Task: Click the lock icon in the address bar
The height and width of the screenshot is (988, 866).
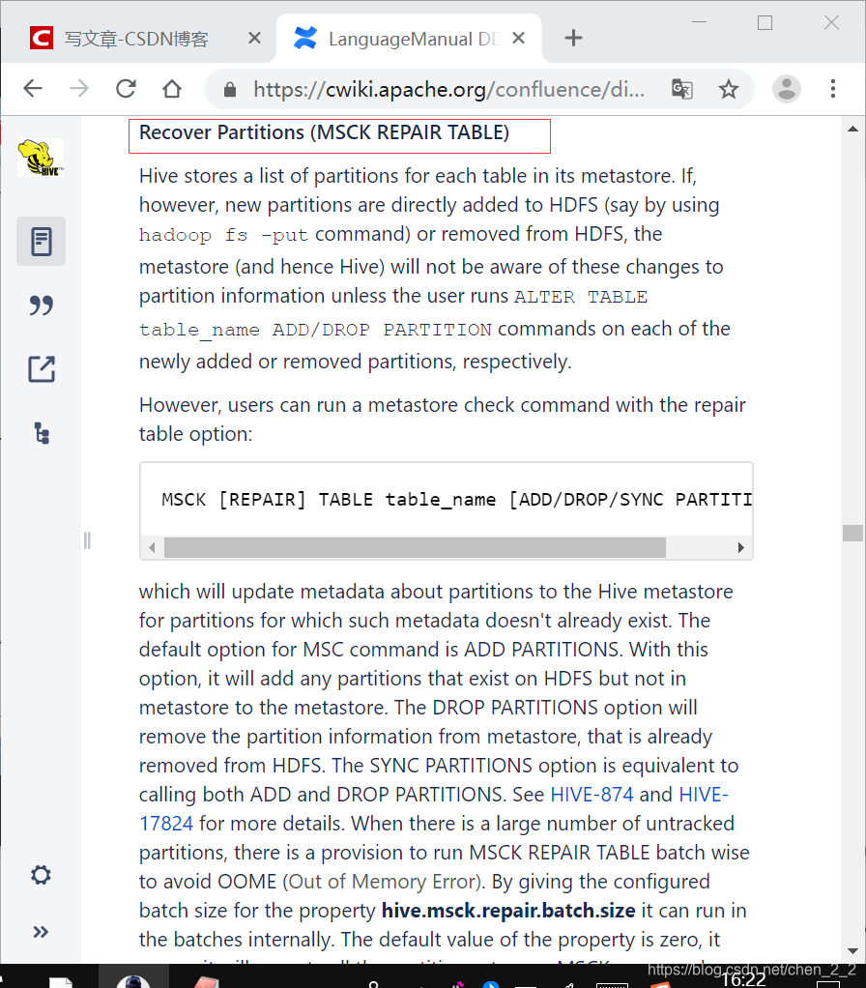Action: pos(230,90)
